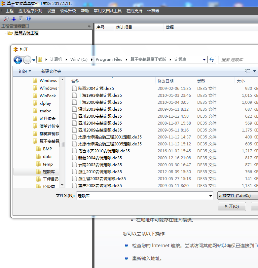Click the WinPack folder icon in sidebar
The width and height of the screenshot is (258, 268).
[x=35, y=96]
